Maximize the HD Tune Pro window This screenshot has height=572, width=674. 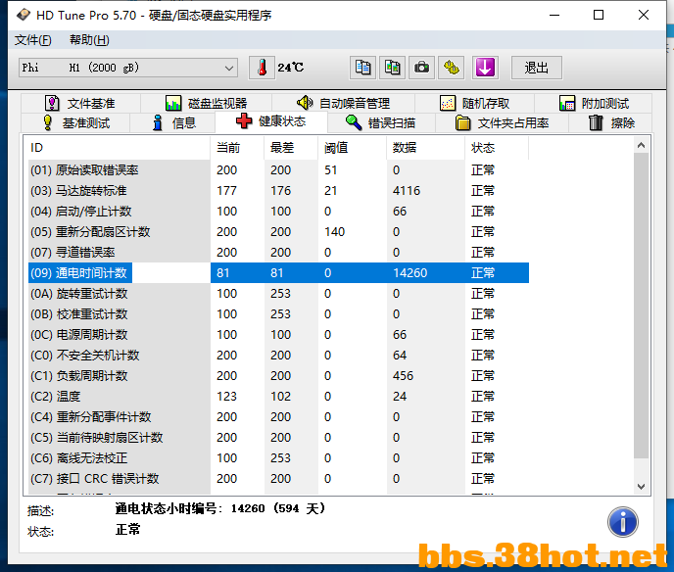pyautogui.click(x=599, y=15)
